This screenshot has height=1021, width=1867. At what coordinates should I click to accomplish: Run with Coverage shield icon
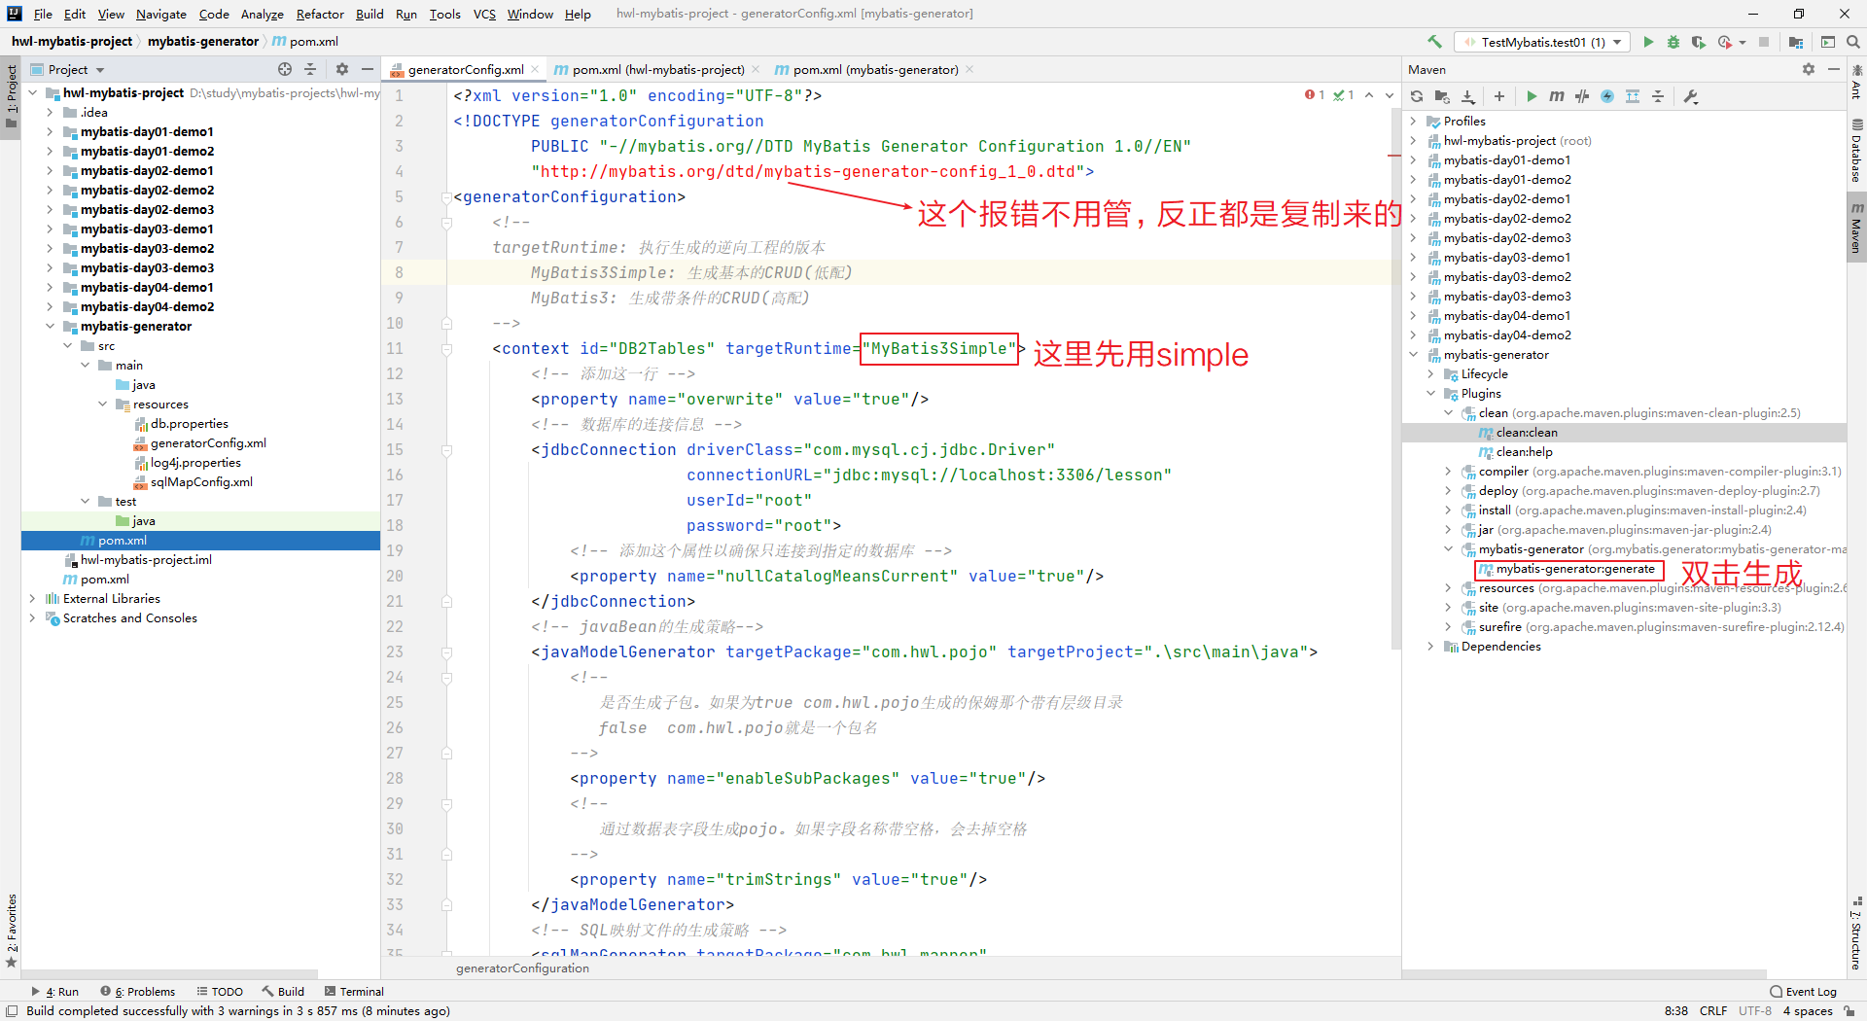coord(1699,42)
